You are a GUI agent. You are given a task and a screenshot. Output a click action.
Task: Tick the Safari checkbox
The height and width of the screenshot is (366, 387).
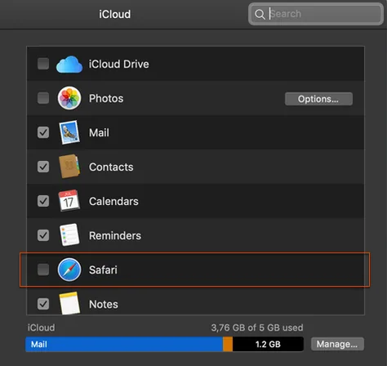pyautogui.click(x=43, y=270)
